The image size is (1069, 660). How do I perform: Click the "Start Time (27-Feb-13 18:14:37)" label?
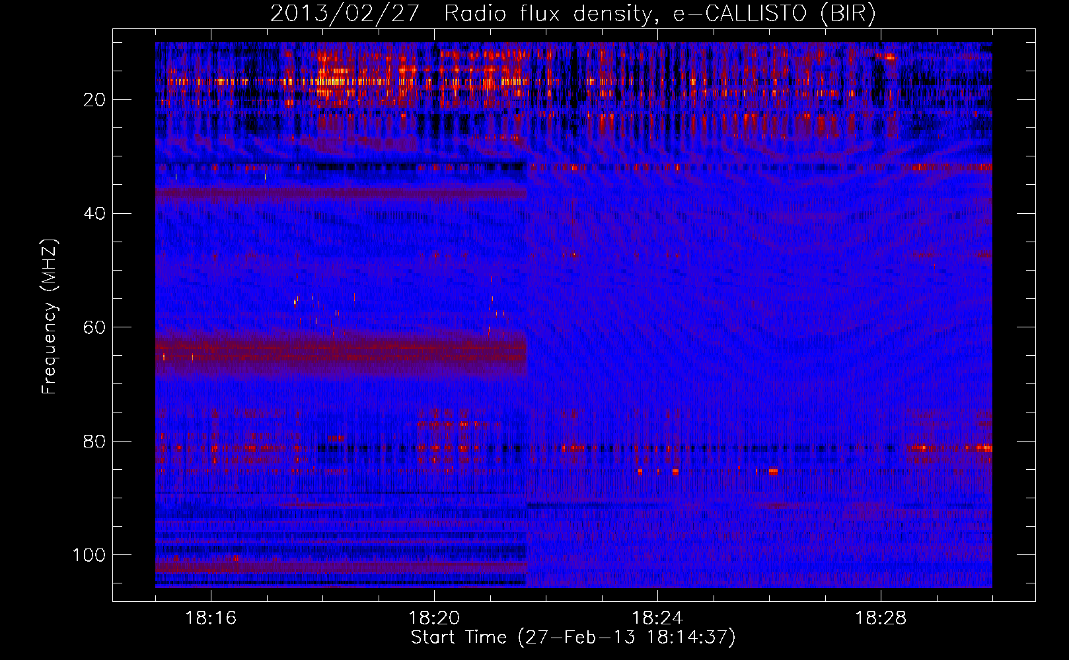(573, 638)
